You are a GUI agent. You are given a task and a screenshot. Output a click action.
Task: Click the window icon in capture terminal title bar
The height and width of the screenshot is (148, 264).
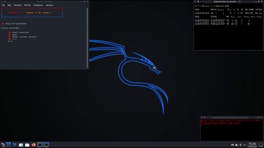(195, 2)
